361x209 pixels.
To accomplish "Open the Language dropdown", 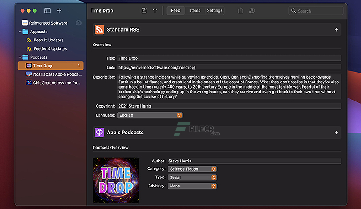I will (x=150, y=115).
